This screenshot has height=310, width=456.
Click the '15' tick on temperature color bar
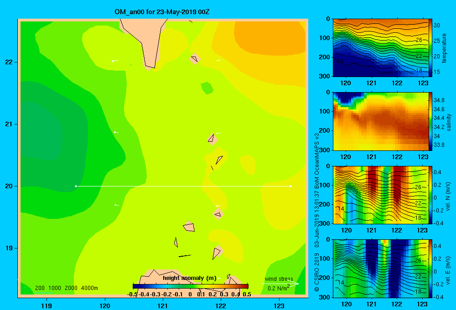(436, 72)
